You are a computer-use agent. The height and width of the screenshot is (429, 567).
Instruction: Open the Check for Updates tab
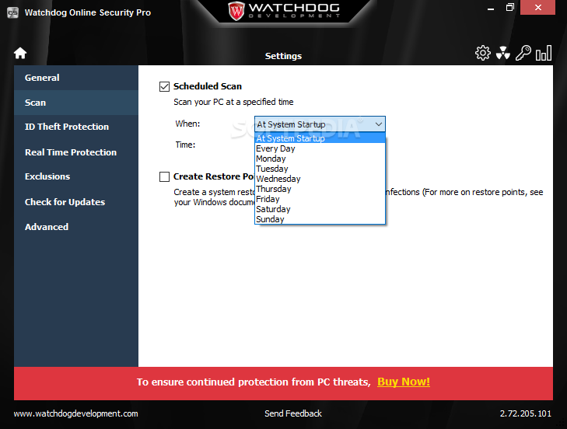click(76, 202)
